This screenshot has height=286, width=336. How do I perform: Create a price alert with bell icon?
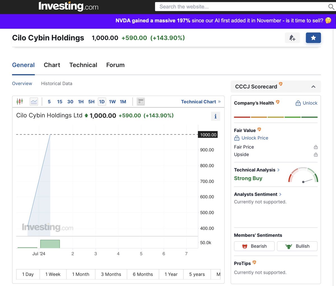(x=292, y=38)
